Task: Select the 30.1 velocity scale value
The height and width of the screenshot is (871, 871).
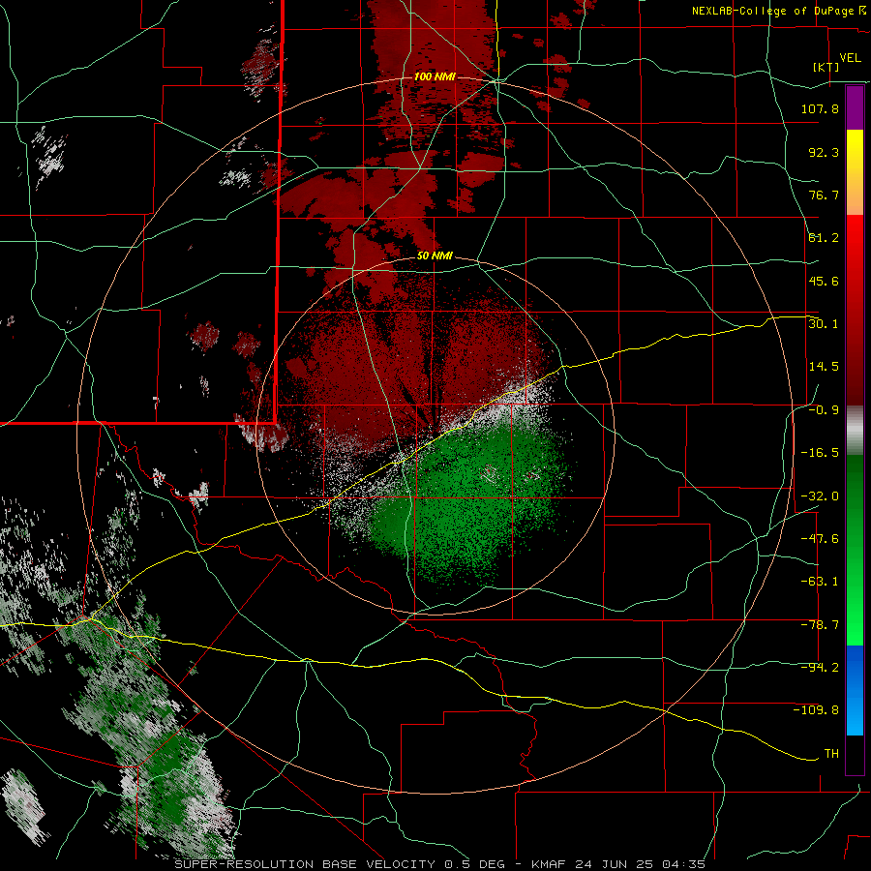Action: [824, 324]
